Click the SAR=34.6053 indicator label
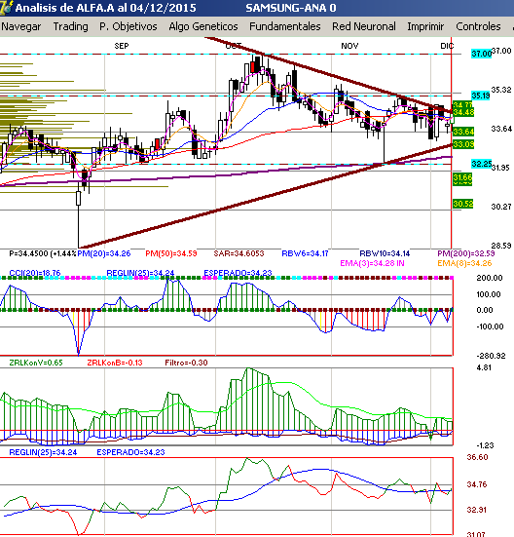 pos(239,253)
